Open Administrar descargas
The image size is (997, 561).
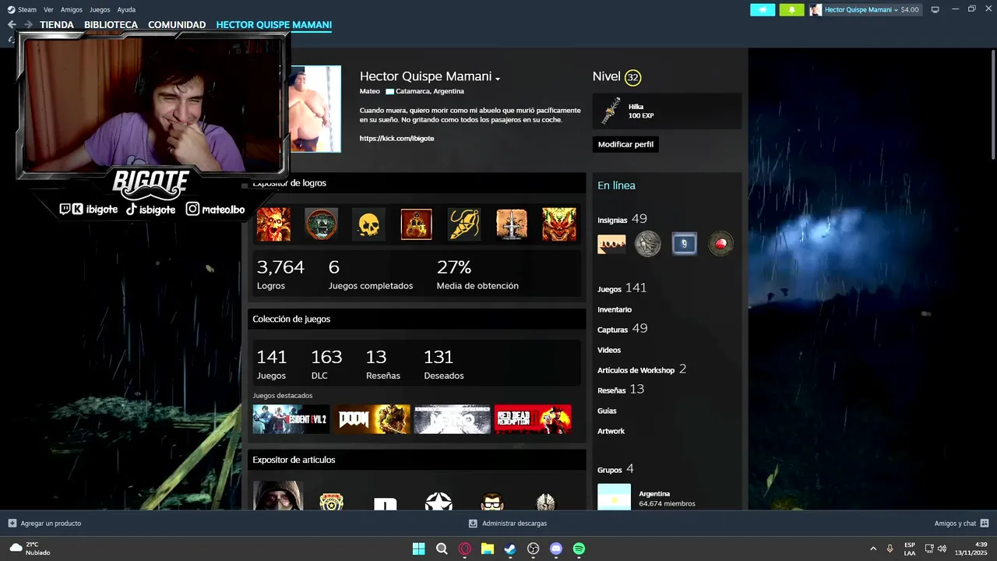click(508, 524)
